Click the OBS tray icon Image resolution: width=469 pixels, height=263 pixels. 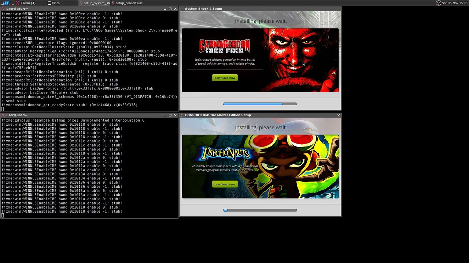click(438, 3)
